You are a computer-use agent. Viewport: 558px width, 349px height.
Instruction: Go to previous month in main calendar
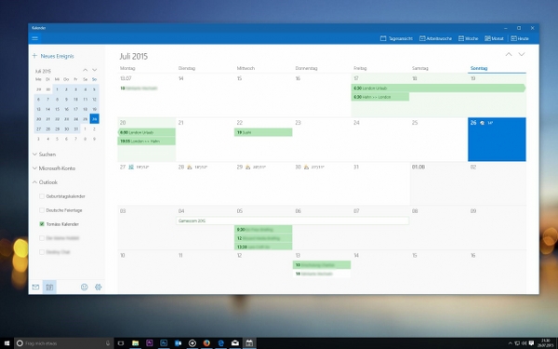(509, 54)
